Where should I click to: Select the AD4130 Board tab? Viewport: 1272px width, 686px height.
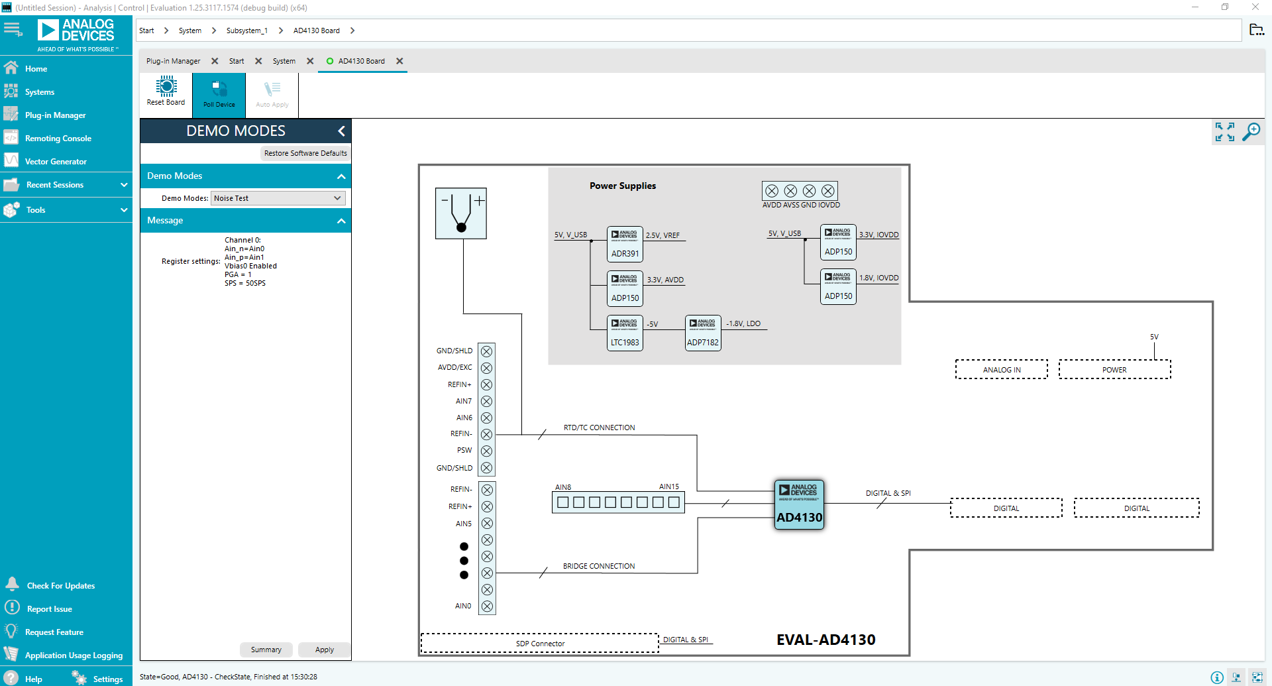pyautogui.click(x=361, y=61)
